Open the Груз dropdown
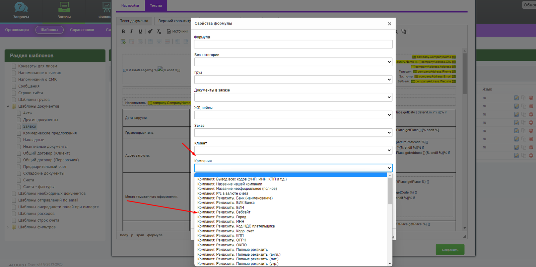Screen dimensions: 536x267 point(293,80)
